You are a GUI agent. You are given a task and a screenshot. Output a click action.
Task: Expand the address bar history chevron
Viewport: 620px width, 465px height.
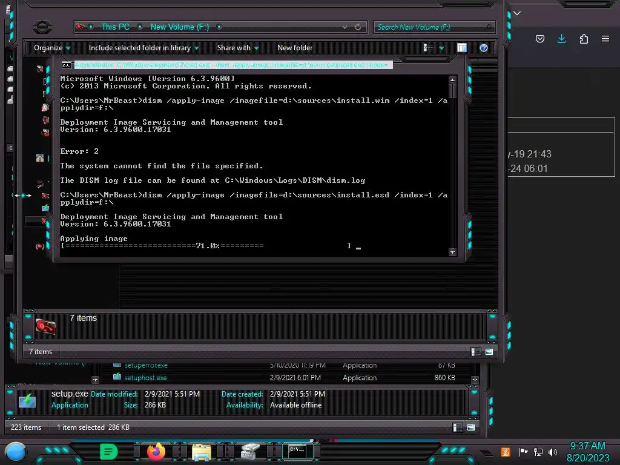tap(345, 27)
